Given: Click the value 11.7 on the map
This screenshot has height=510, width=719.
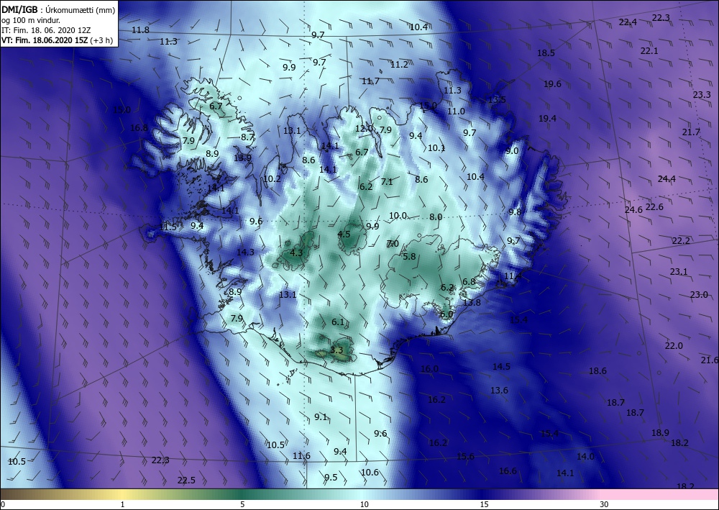Looking at the screenshot, I should pos(370,81).
